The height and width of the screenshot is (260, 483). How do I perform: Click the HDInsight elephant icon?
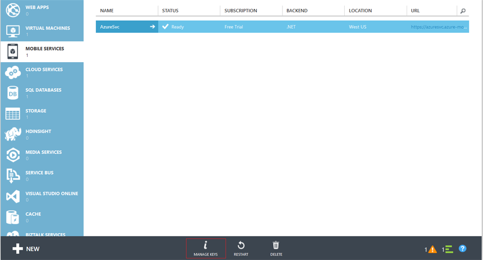pyautogui.click(x=13, y=134)
